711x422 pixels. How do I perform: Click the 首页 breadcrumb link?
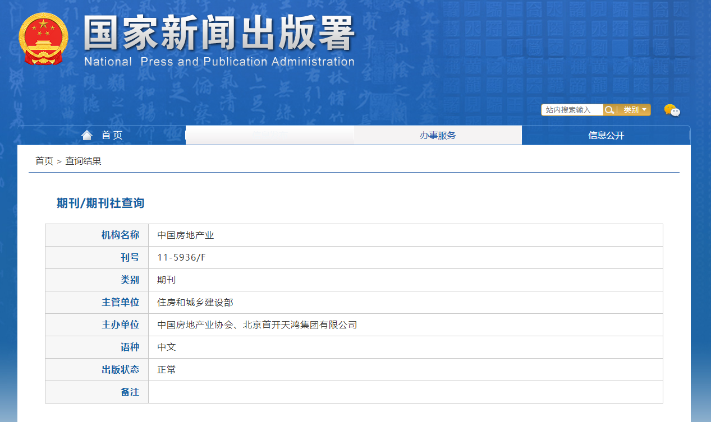click(44, 161)
